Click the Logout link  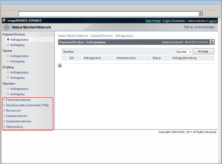[x=212, y=21]
